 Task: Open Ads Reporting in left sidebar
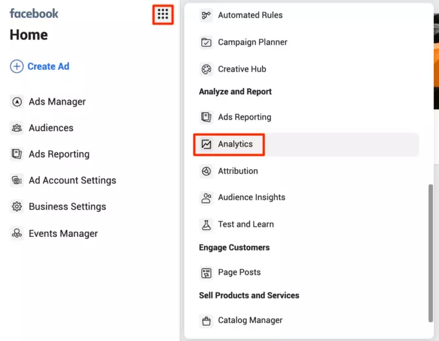click(59, 154)
